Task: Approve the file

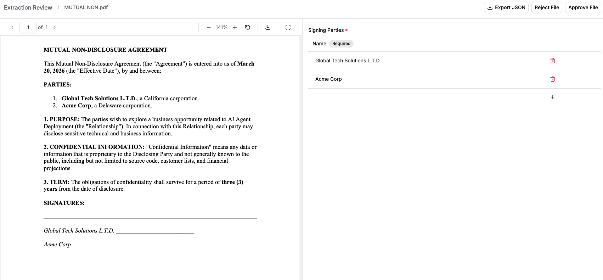Action: click(583, 7)
